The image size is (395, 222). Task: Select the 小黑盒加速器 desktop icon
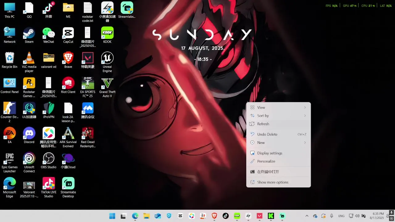pos(107,12)
